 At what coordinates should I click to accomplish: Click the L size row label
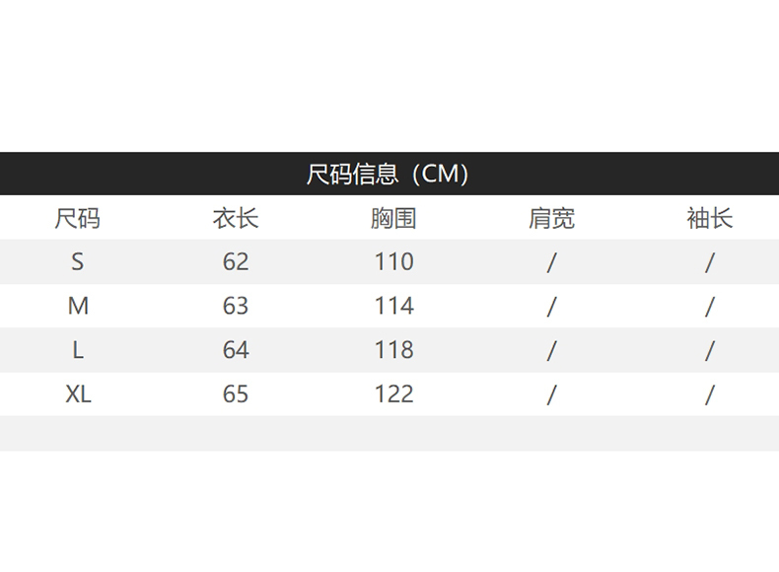78,350
